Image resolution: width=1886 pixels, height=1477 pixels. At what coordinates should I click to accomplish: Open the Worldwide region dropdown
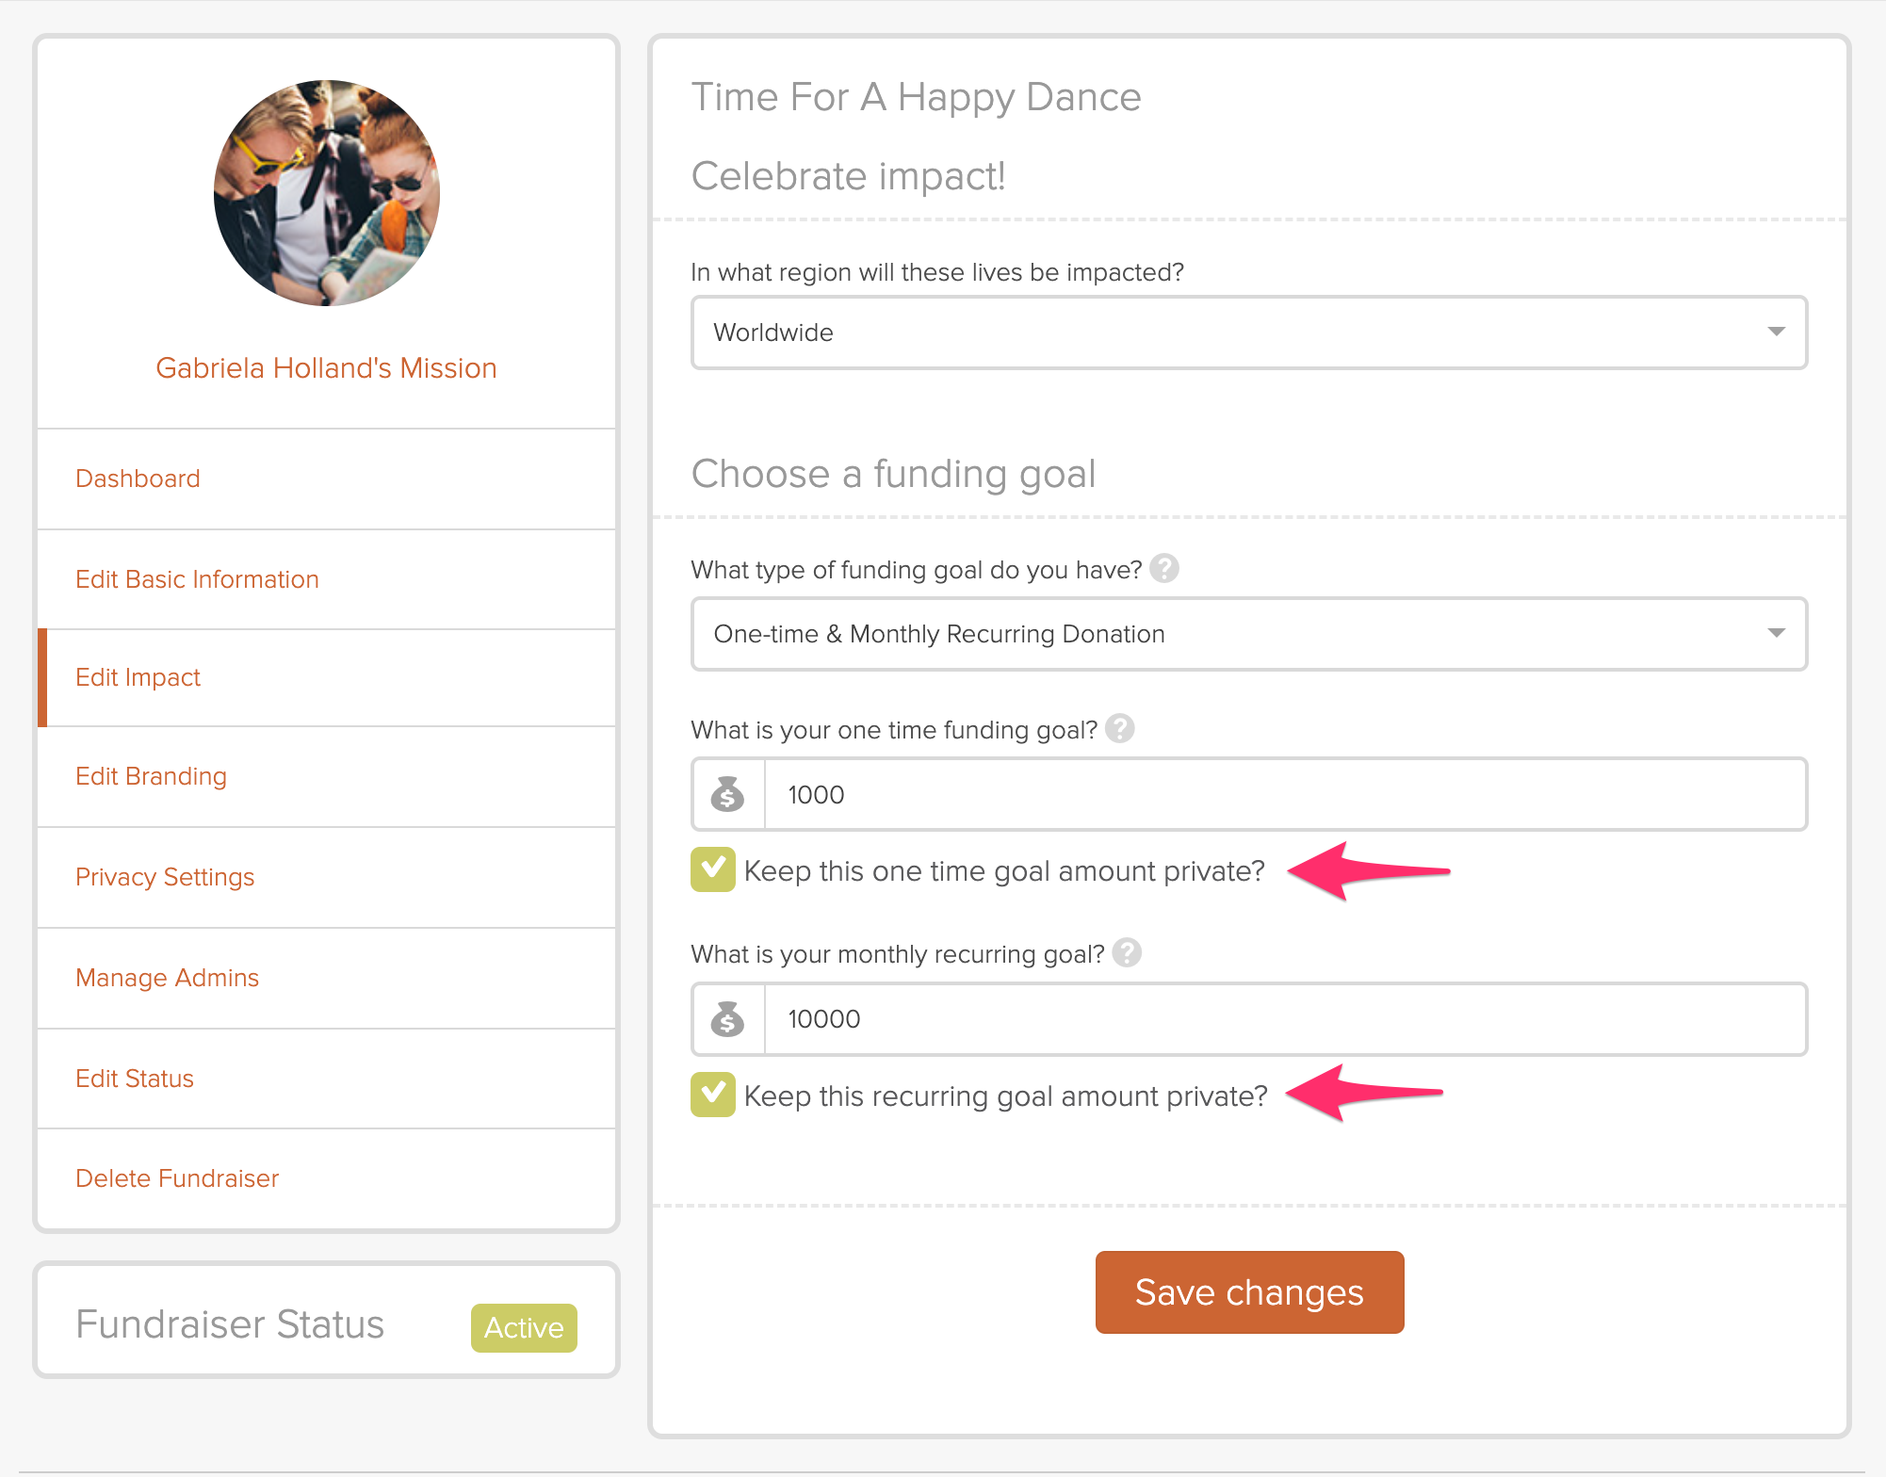point(1248,333)
